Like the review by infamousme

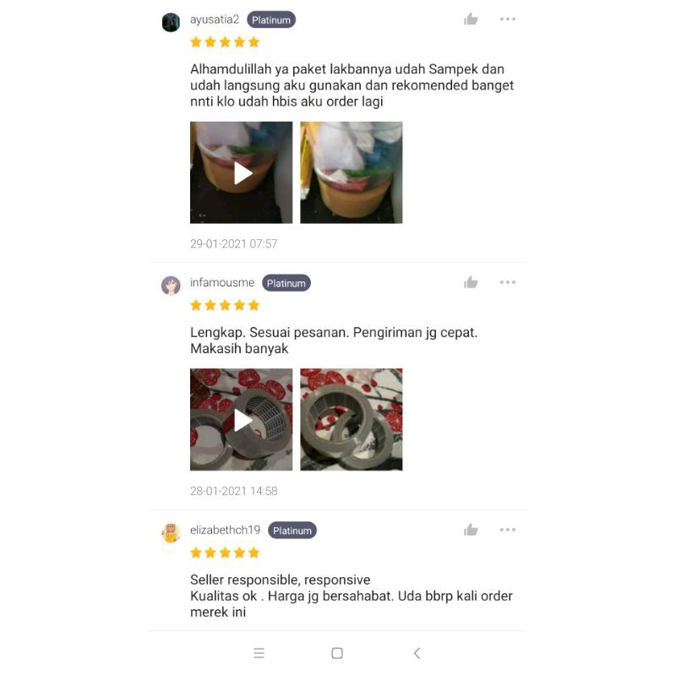tap(471, 282)
